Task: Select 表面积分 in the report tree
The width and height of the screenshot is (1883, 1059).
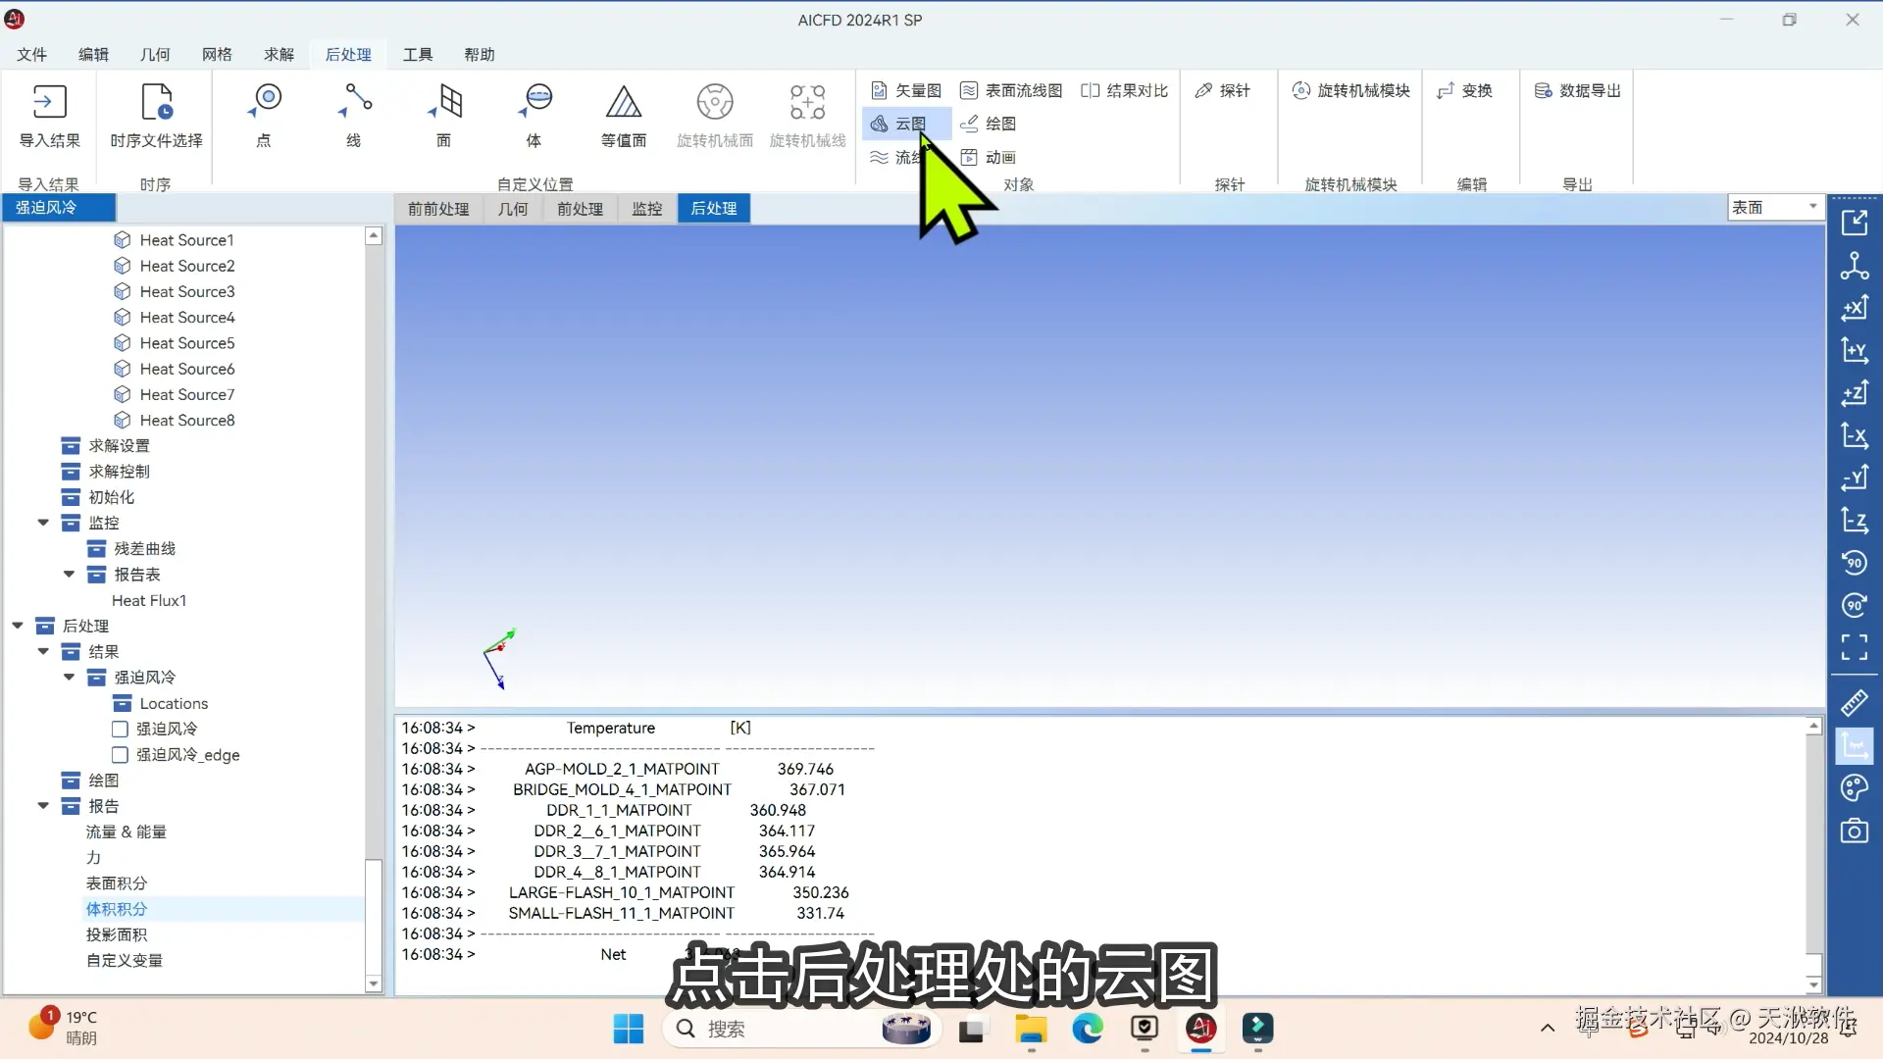Action: click(117, 883)
